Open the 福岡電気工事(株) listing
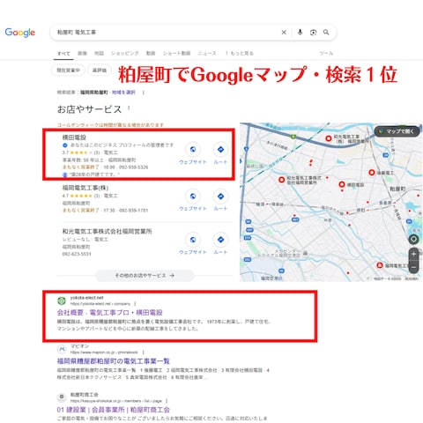This screenshot has height=423, width=423. click(85, 188)
